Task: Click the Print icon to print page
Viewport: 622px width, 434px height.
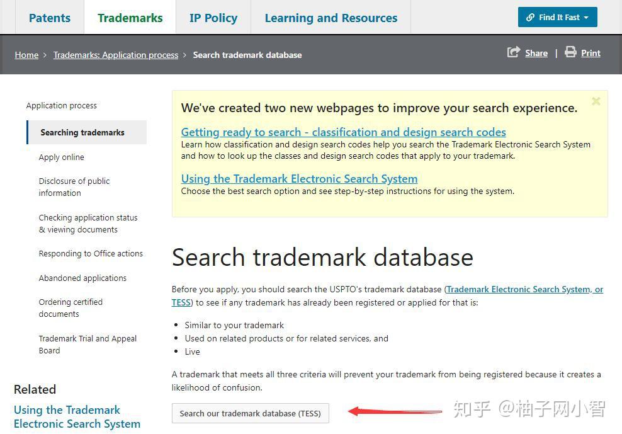Action: pyautogui.click(x=572, y=53)
